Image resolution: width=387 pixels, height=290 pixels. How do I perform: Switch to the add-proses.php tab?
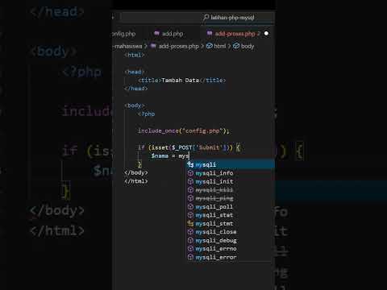click(237, 34)
